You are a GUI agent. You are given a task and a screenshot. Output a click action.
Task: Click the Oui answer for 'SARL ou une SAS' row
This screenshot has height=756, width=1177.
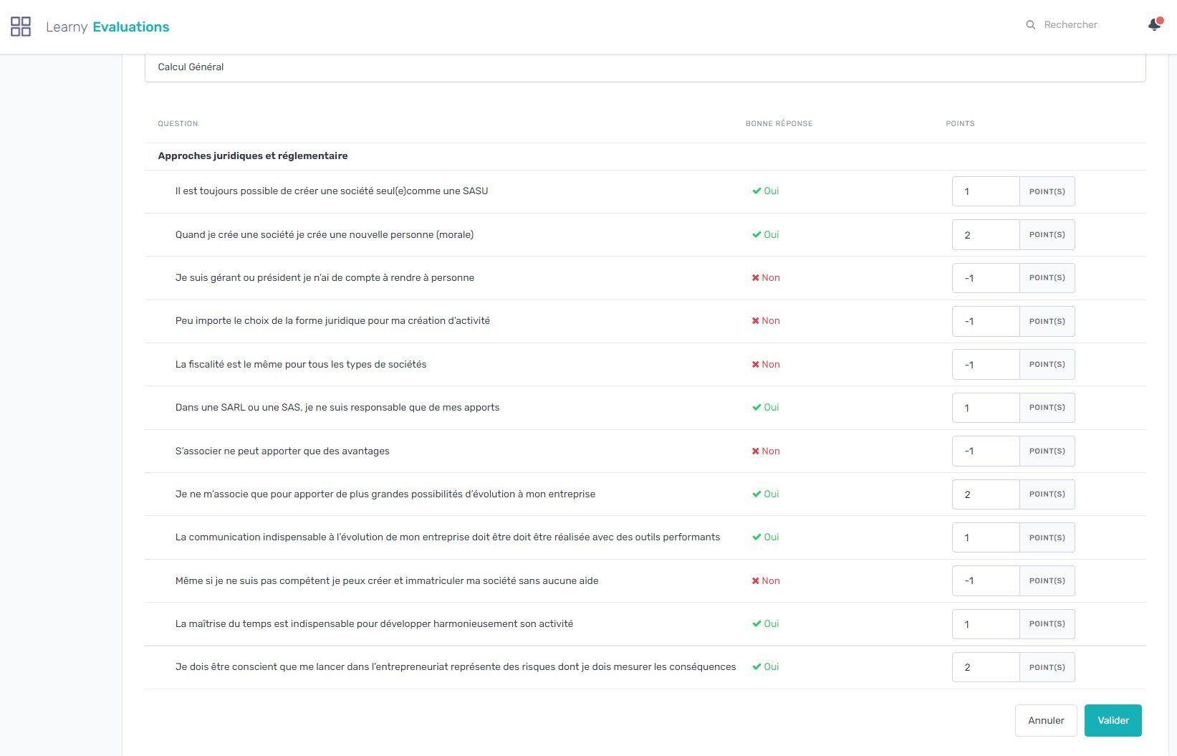tap(765, 408)
